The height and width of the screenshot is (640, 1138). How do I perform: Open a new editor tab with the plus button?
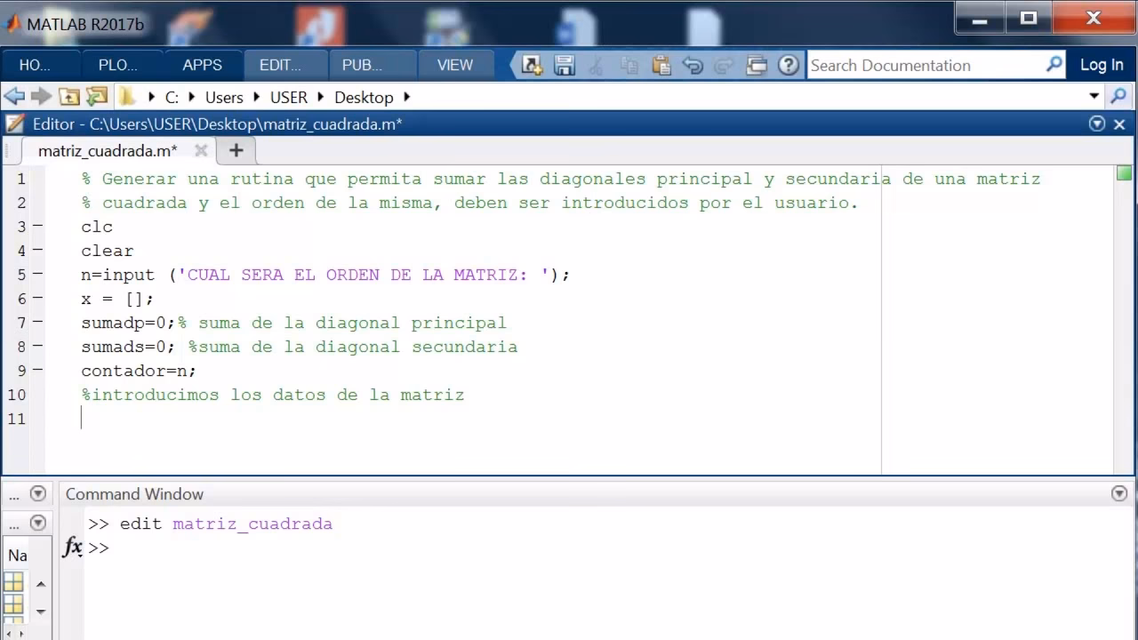pos(236,151)
